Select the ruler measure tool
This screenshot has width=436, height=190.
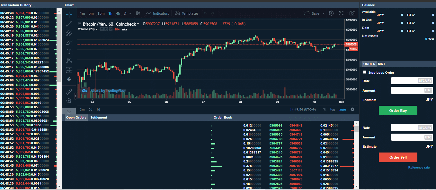coord(69,92)
